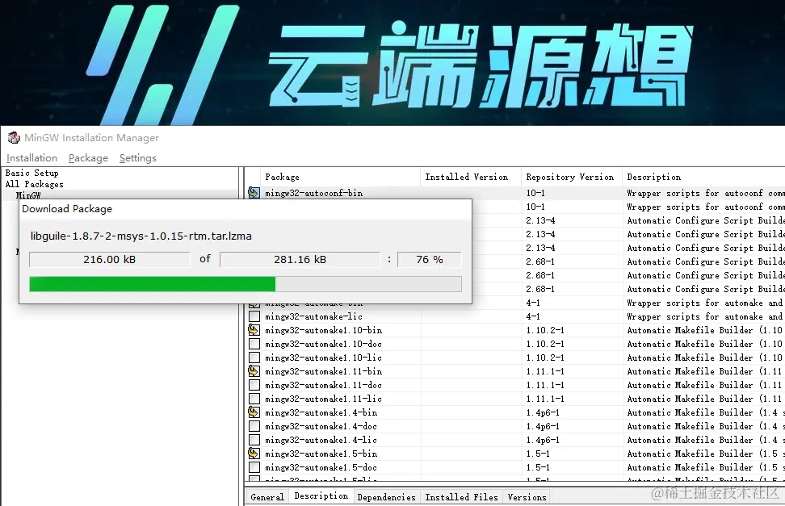Click description text in mingw32-automake1.5-doc row
785x506 pixels.
(704, 467)
